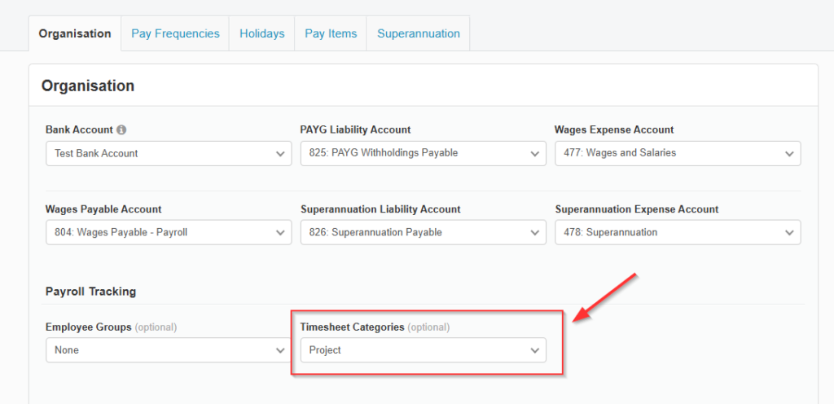Image resolution: width=834 pixels, height=404 pixels.
Task: Click the Organisation tab
Action: pos(75,33)
